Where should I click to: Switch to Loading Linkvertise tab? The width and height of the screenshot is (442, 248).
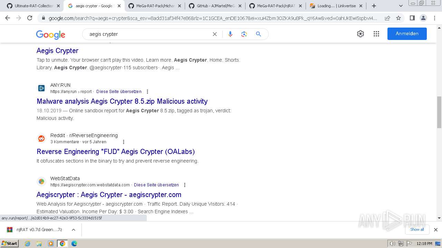(336, 6)
